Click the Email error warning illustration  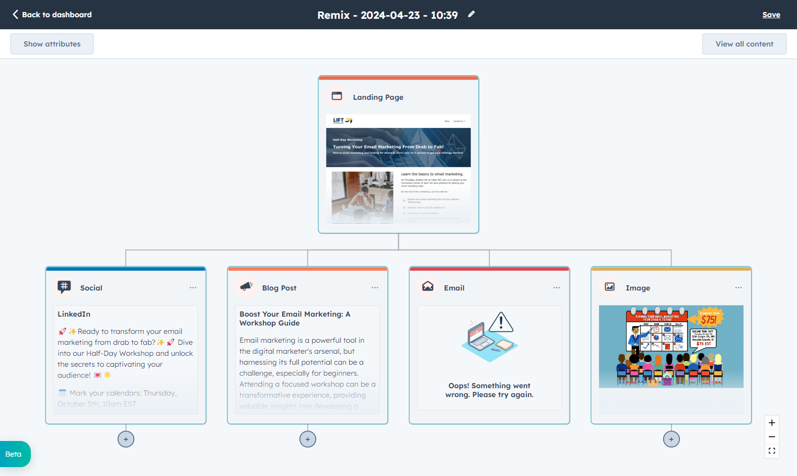tap(489, 336)
